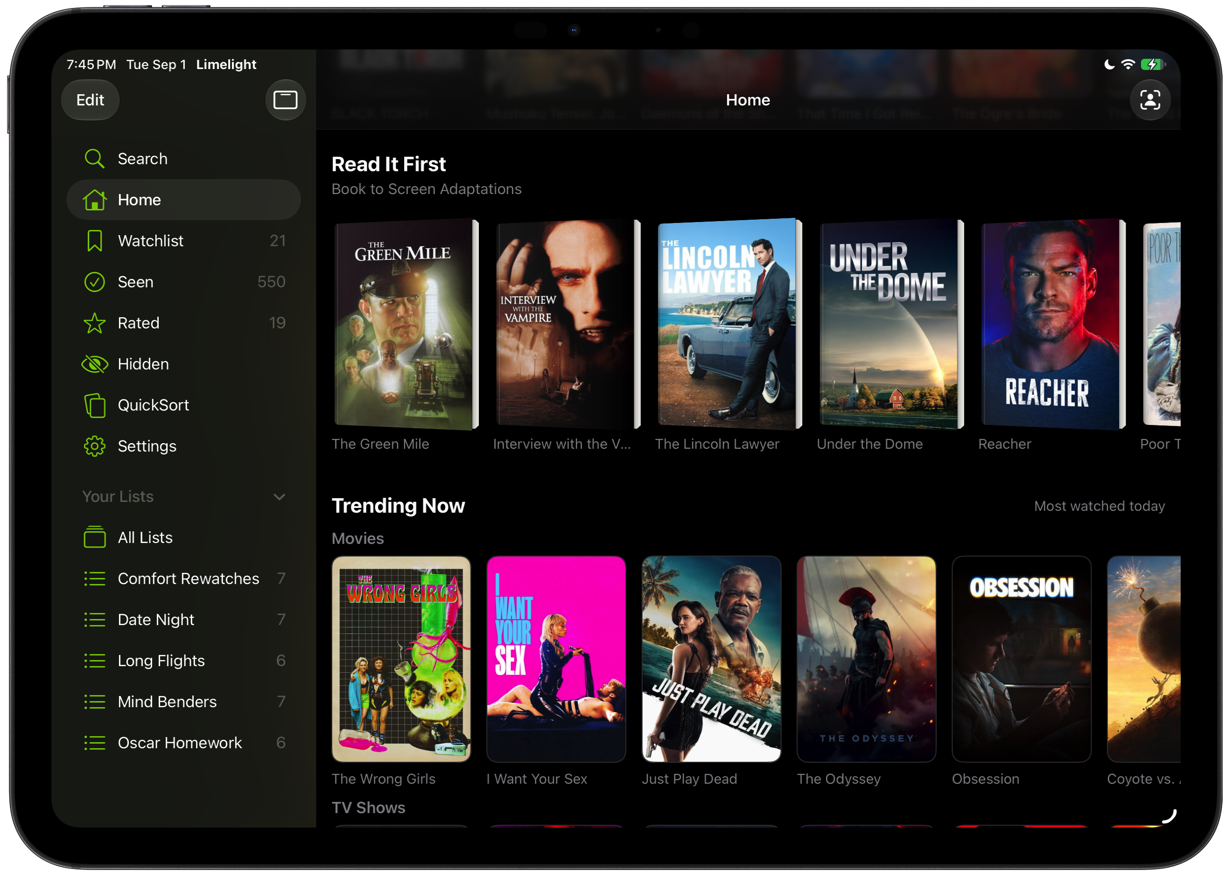Open Search via the magnifying glass icon
Screen dimensions: 1232x877
95,159
